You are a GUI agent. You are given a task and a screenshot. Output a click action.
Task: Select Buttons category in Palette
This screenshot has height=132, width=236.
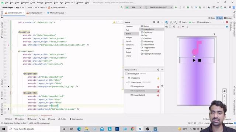point(132,34)
